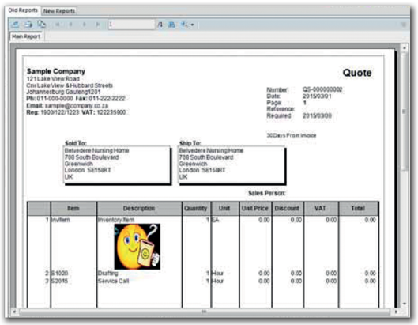Viewport: 418px width, 325px height.
Task: Click the Service Call description cell
Action: pos(113,281)
